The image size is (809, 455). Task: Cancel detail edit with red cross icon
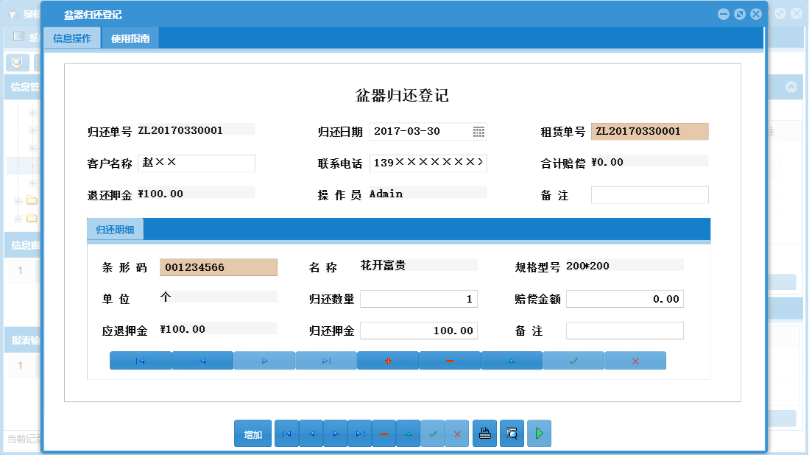click(x=635, y=360)
